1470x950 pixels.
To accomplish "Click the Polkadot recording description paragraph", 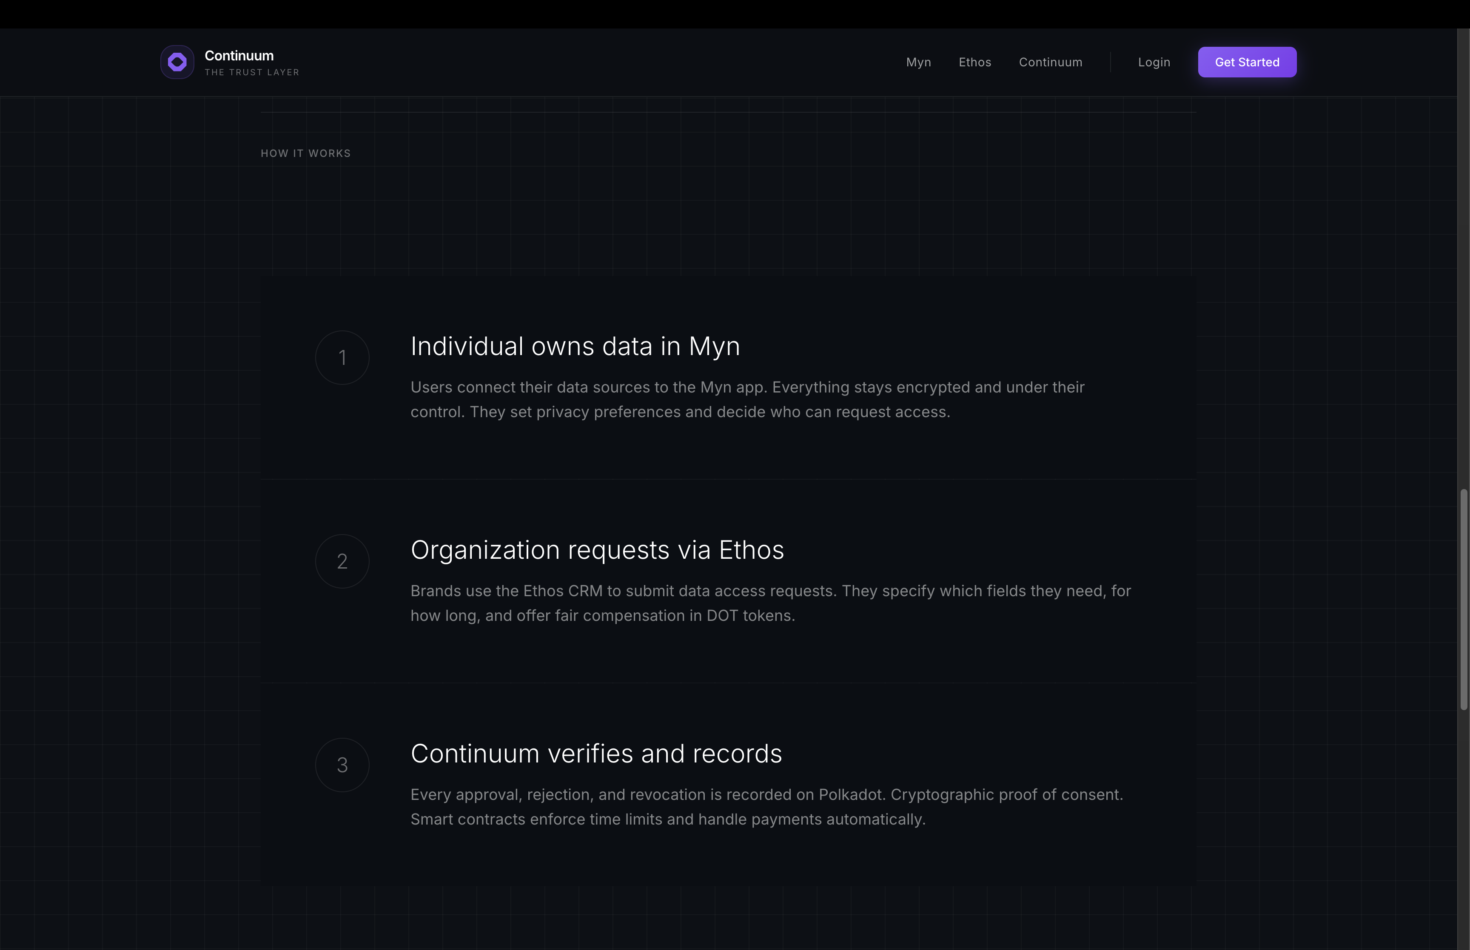I will pos(766,807).
